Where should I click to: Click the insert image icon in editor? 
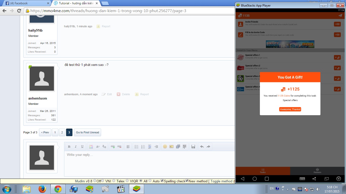point(171,147)
